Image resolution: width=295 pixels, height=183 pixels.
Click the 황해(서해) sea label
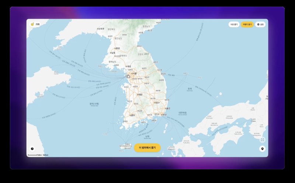[x=94, y=104]
